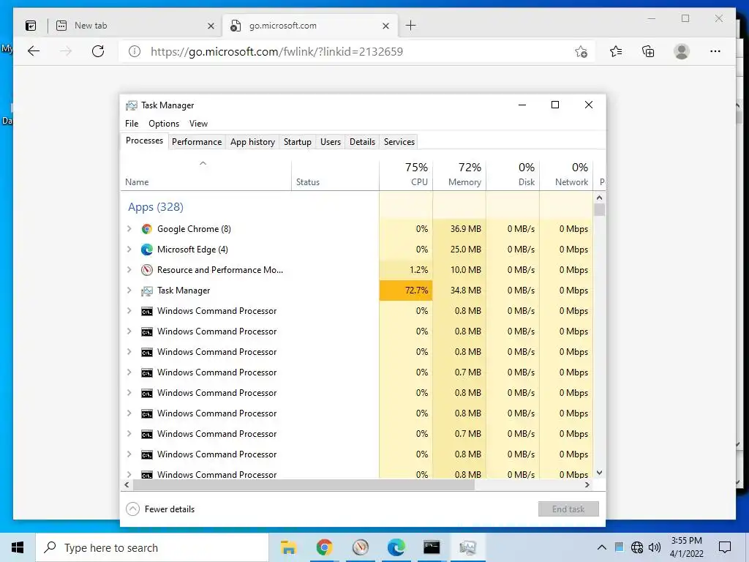Click the Status column header
749x562 pixels.
tap(335, 174)
